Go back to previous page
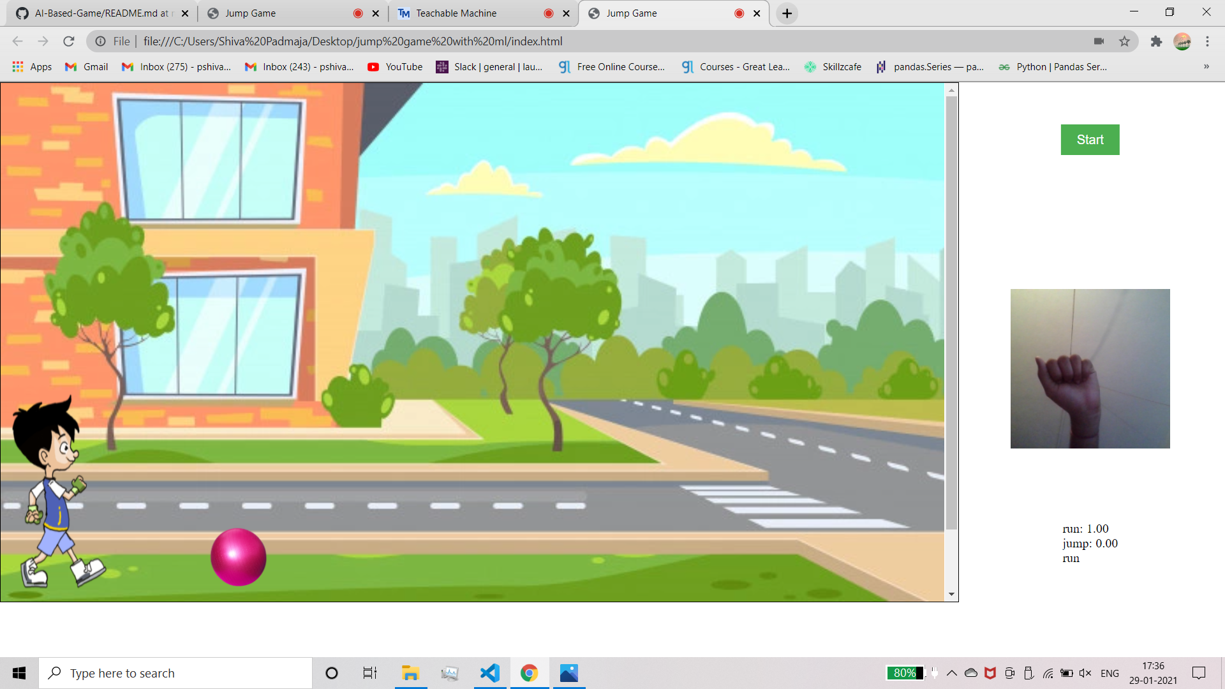This screenshot has width=1225, height=689. click(x=18, y=41)
